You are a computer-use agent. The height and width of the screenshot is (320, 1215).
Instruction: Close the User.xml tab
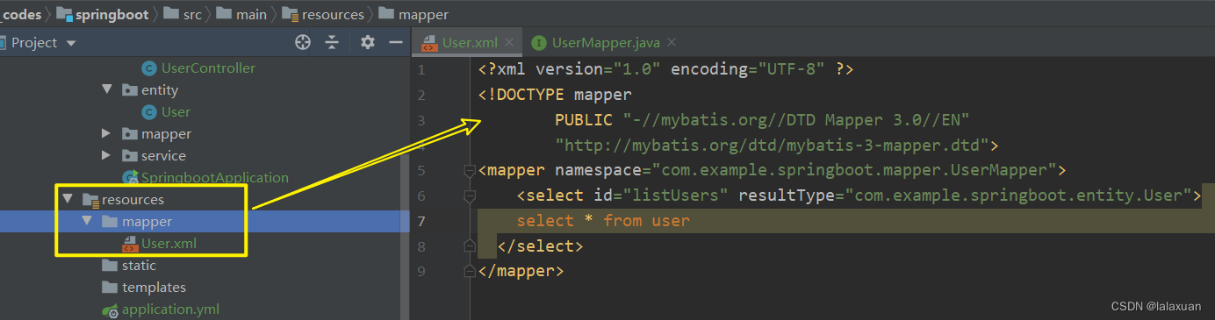(x=510, y=42)
